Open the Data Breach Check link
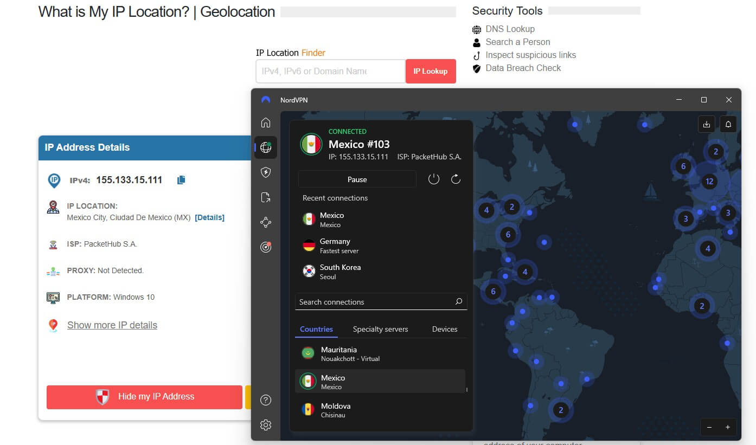The width and height of the screenshot is (756, 445). [523, 68]
